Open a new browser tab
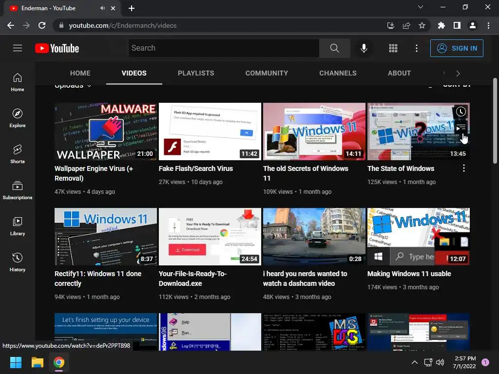 (x=132, y=8)
